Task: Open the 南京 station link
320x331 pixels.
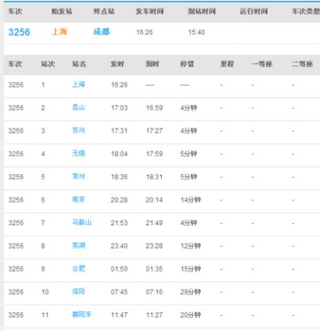Action: [x=78, y=200]
